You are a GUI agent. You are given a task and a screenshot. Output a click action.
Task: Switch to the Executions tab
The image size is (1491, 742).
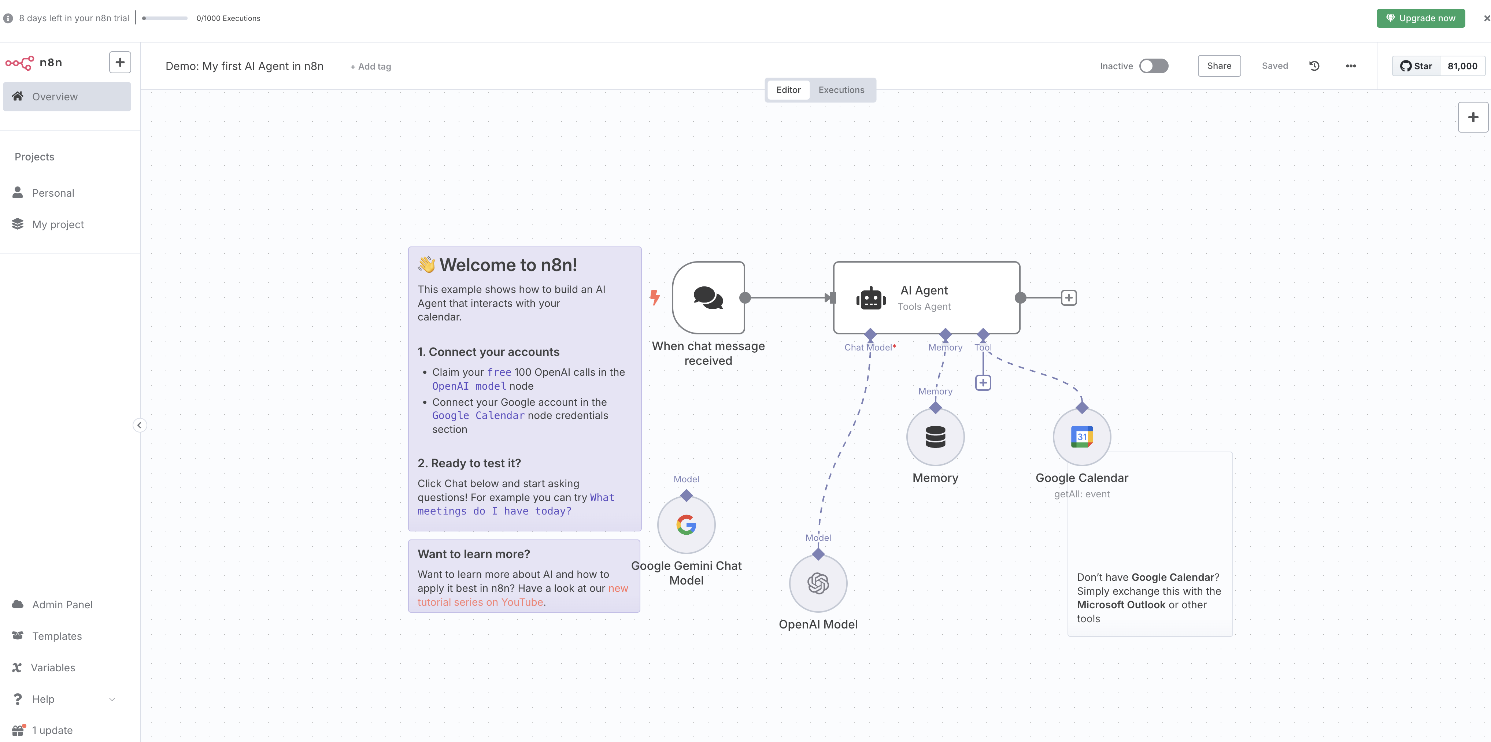[840, 90]
